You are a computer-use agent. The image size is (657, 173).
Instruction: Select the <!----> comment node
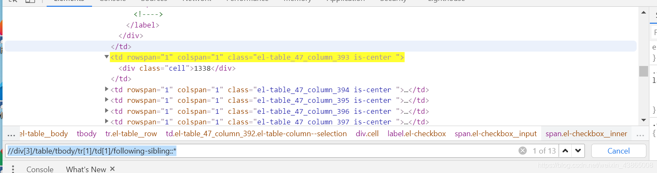tap(148, 14)
